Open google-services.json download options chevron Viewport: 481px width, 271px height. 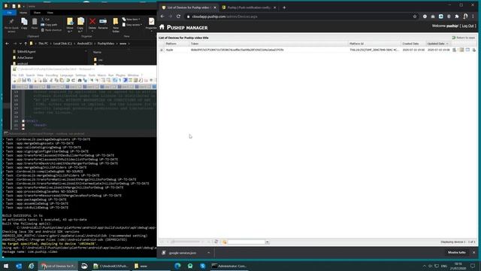point(209,253)
